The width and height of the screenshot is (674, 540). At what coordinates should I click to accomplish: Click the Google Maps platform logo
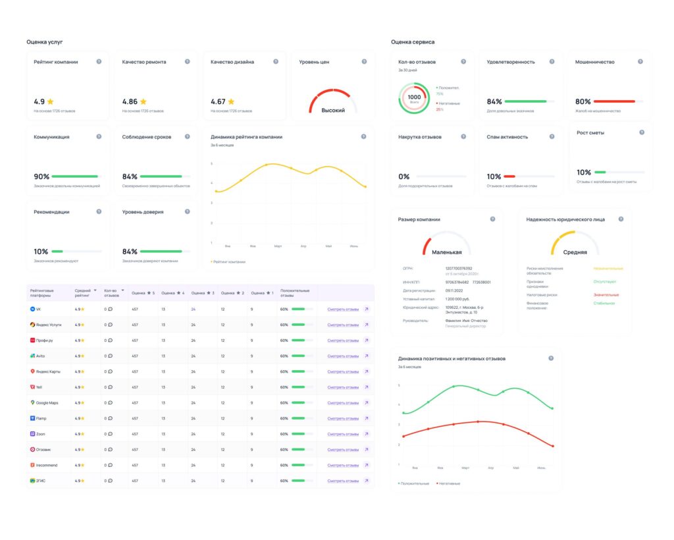pyautogui.click(x=32, y=402)
